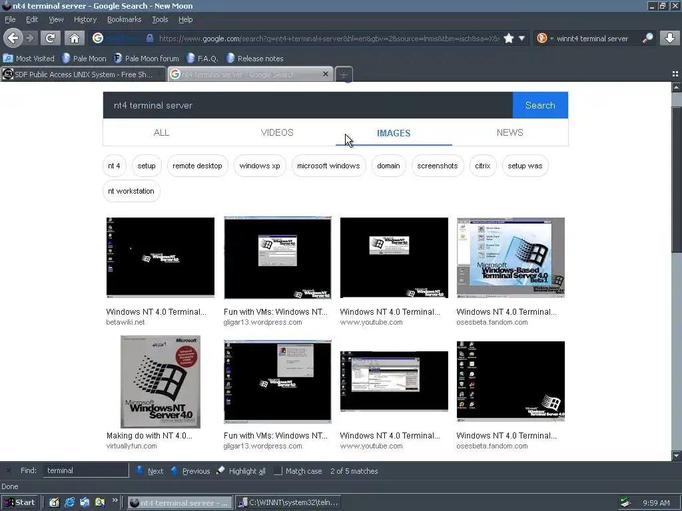Open the History menu
This screenshot has height=511, width=682.
tap(85, 19)
